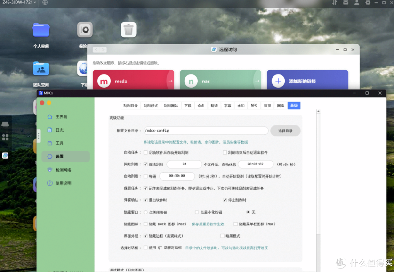Viewport: 394px width, 272px height.
Task: Open the 字幕 settings tab
Action: [x=228, y=106]
